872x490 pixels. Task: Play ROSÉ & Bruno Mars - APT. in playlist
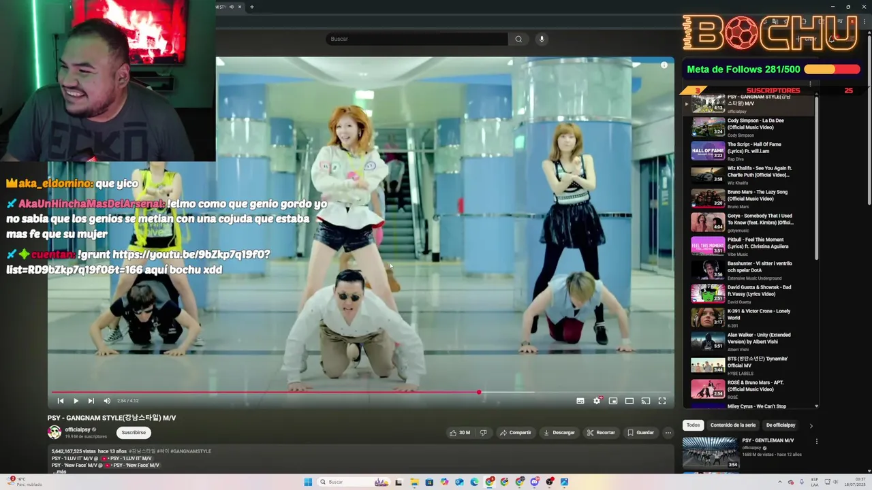748,389
